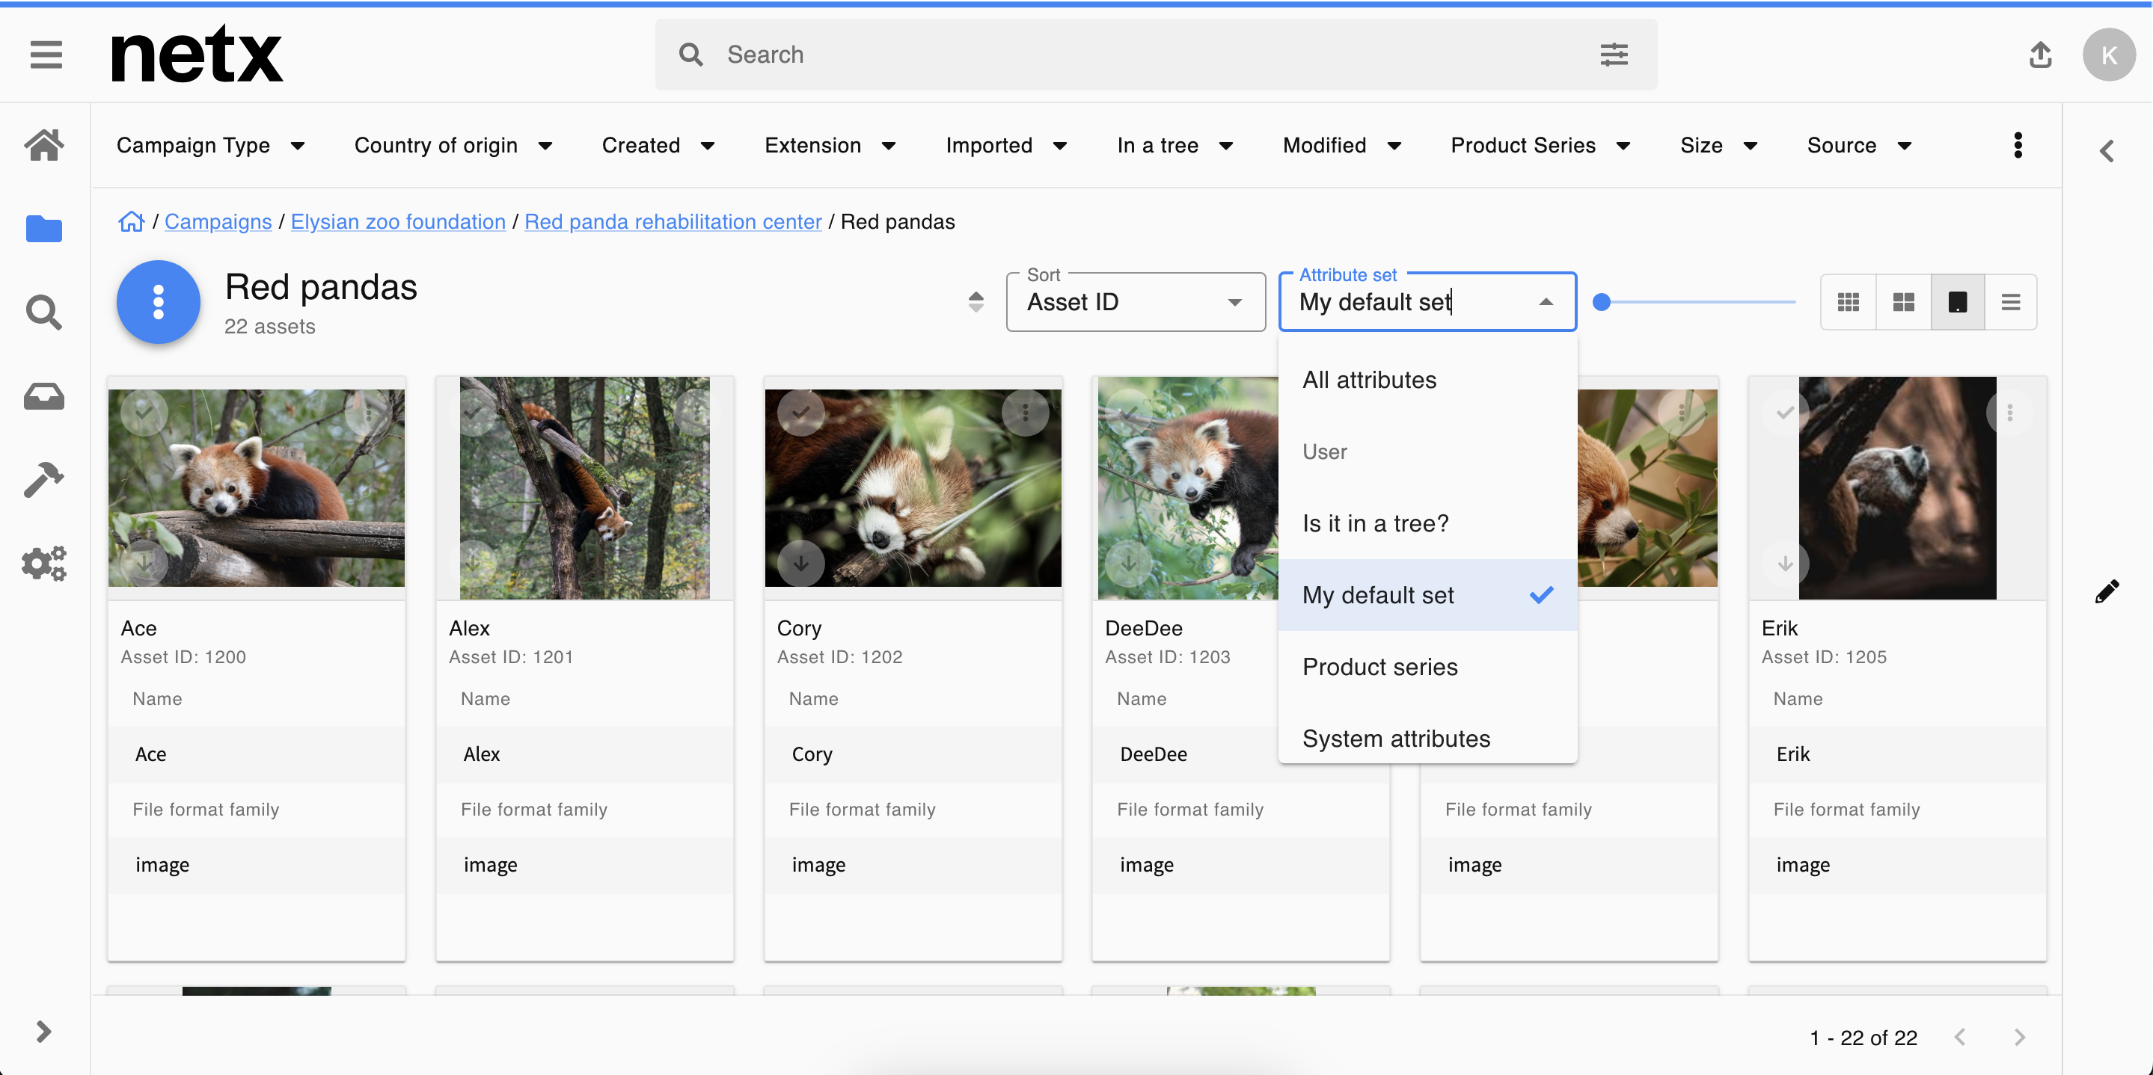Image resolution: width=2153 pixels, height=1075 pixels.
Task: Open the inbox tray sidebar icon
Action: coord(44,396)
